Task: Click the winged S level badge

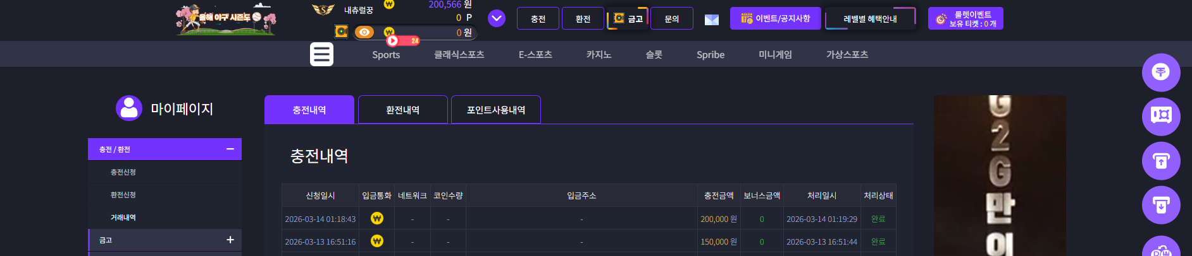Action: (323, 9)
